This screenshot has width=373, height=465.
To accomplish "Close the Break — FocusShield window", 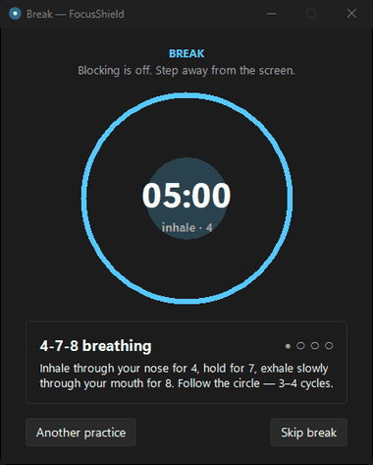I will pyautogui.click(x=351, y=14).
